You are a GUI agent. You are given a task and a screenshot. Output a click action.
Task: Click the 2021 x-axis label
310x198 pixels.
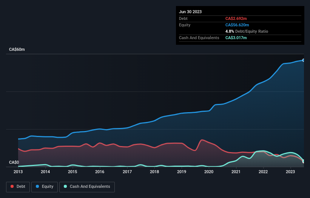[x=236, y=172]
